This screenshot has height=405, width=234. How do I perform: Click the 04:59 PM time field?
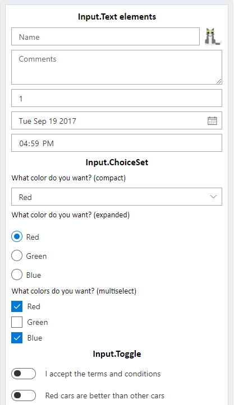point(117,143)
